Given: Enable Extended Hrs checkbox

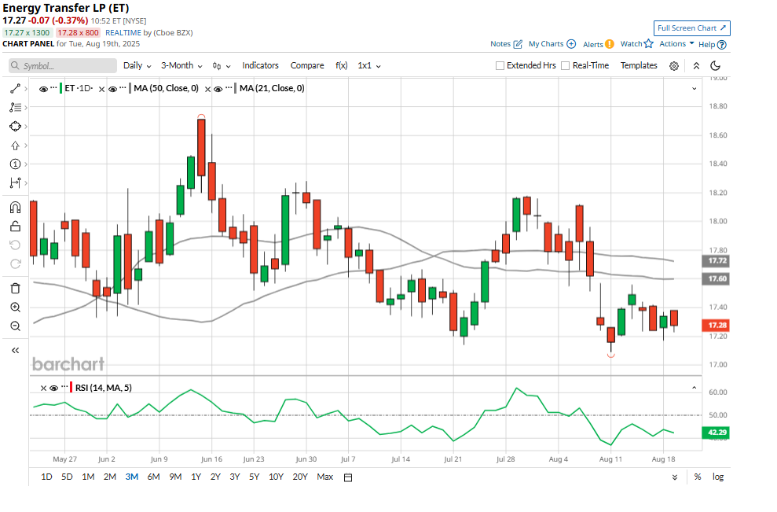Looking at the screenshot, I should coord(500,65).
